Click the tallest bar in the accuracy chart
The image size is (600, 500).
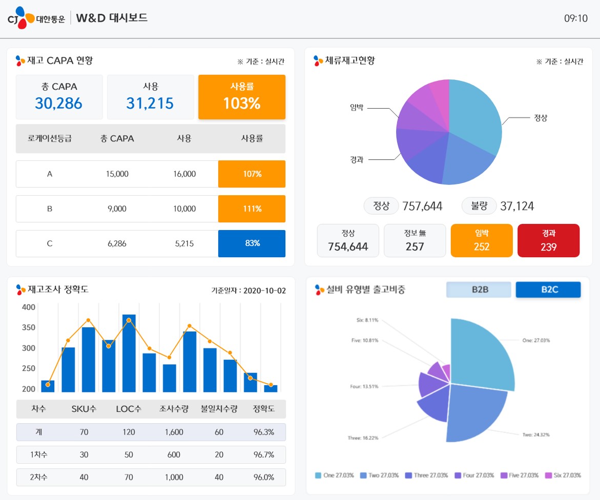[129, 353]
